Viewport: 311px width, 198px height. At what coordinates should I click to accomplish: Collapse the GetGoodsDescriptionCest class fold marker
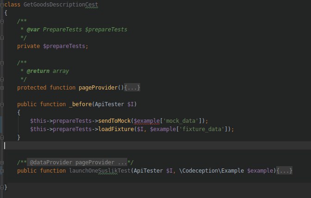pyautogui.click(x=2, y=5)
